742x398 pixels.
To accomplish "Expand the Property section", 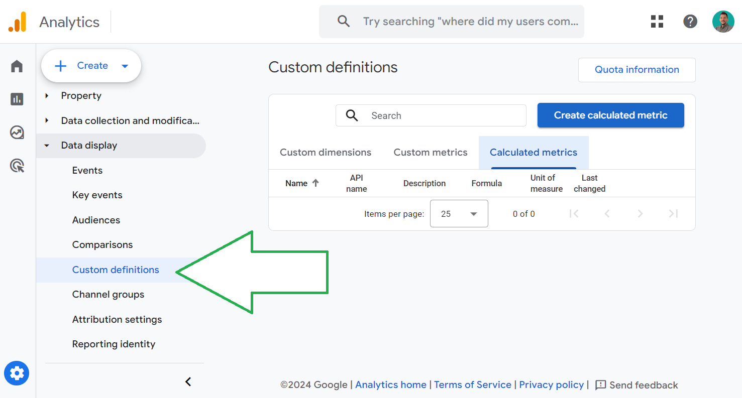I will 47,95.
